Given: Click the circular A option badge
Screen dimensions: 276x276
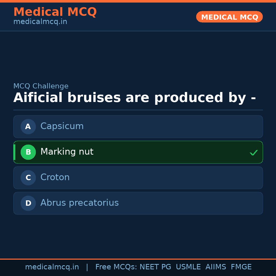Looking at the screenshot, I should coord(28,126).
